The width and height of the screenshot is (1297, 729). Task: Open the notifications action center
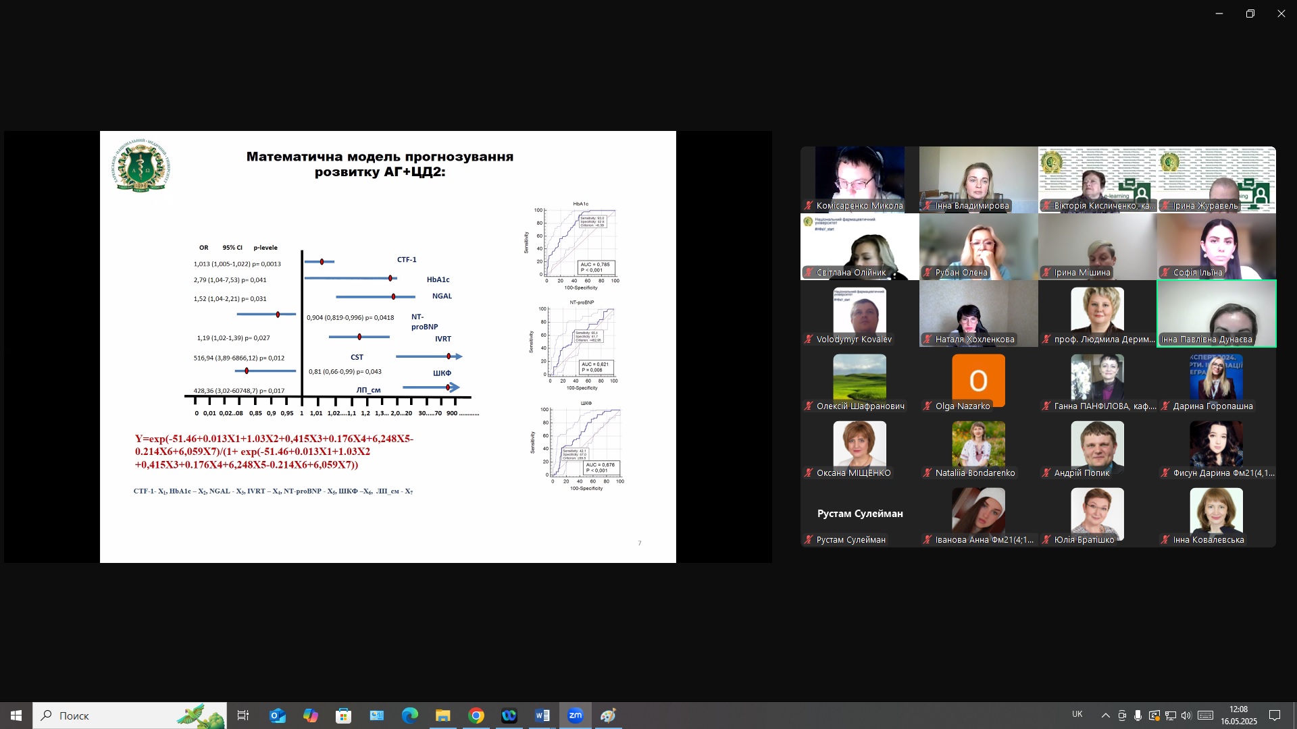click(1275, 715)
